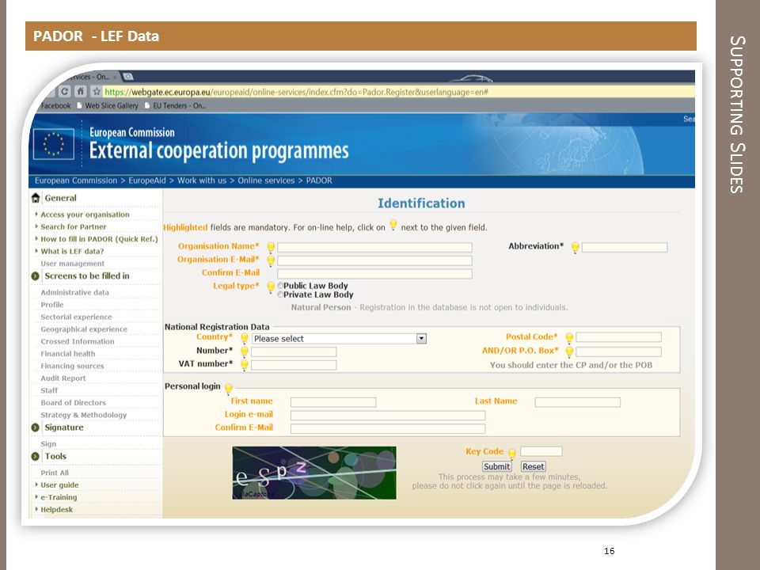The height and width of the screenshot is (570, 760).
Task: Click Work with us in breadcrumb
Action: (202, 180)
